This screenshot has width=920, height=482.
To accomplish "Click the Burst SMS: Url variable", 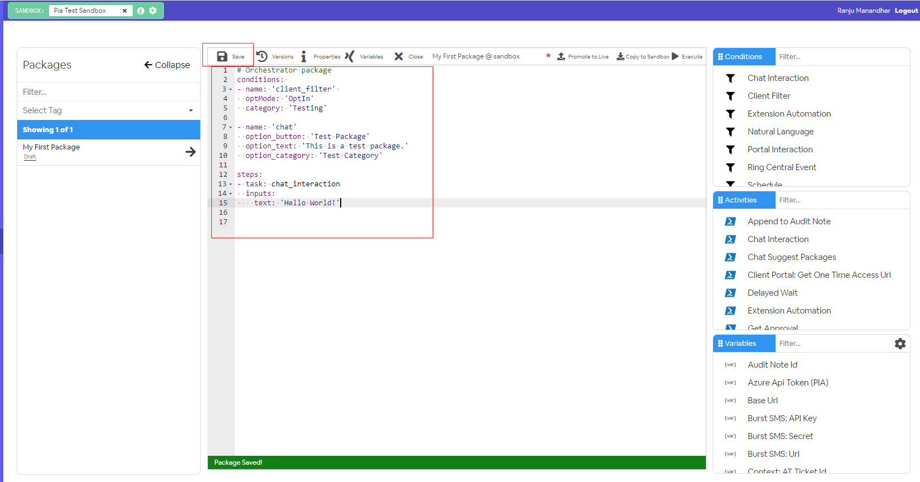I will coord(773,454).
